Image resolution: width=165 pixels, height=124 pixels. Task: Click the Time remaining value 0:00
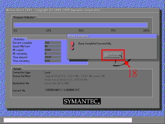coord(53,61)
